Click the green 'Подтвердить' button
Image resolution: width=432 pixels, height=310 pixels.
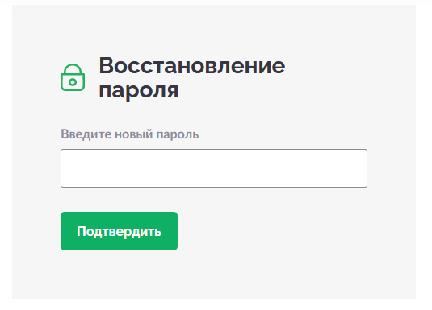pyautogui.click(x=119, y=231)
